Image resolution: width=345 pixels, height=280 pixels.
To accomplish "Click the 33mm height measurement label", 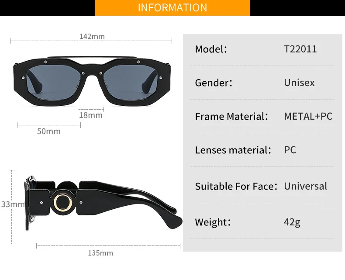I will 13,204.
